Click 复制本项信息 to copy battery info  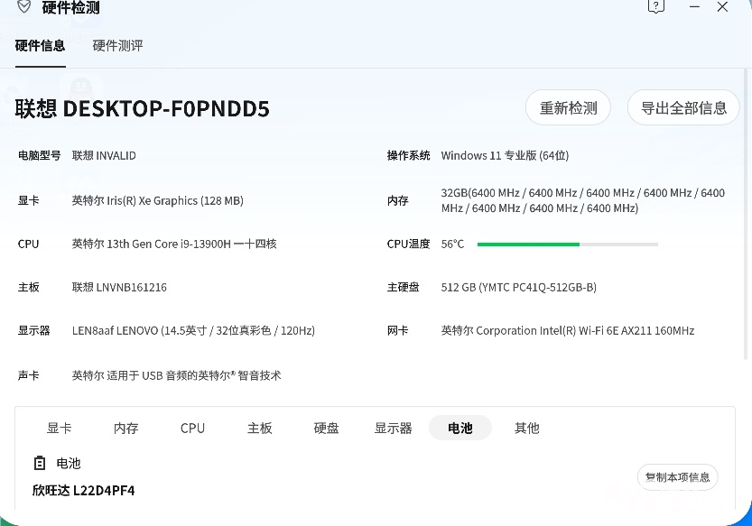tap(677, 477)
